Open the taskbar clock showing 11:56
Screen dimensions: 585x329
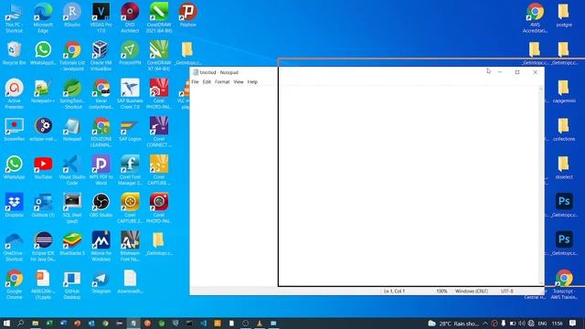pos(557,324)
